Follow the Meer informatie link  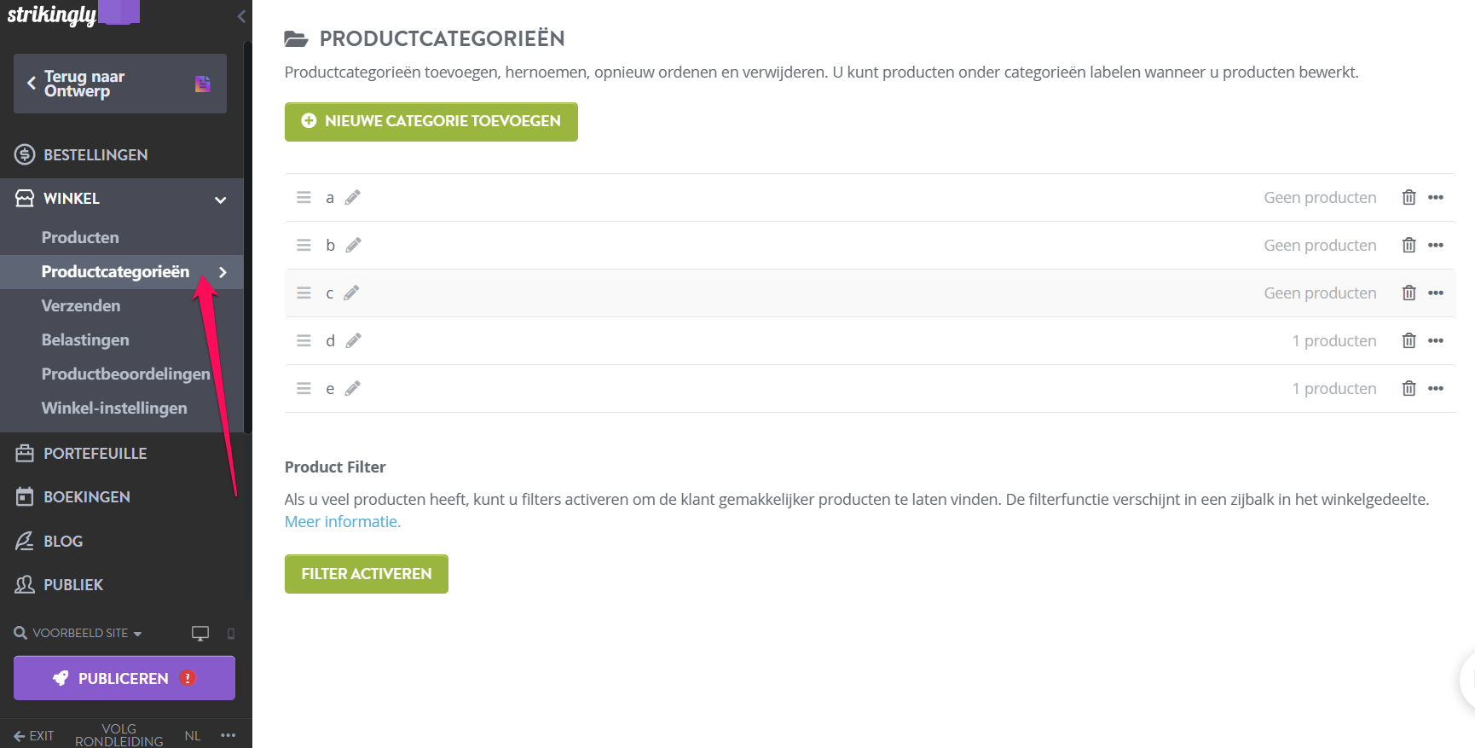(x=343, y=522)
